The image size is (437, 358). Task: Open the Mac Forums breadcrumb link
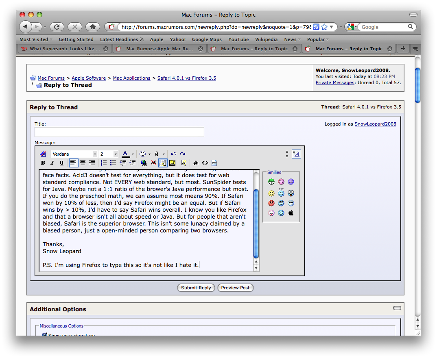pos(51,78)
